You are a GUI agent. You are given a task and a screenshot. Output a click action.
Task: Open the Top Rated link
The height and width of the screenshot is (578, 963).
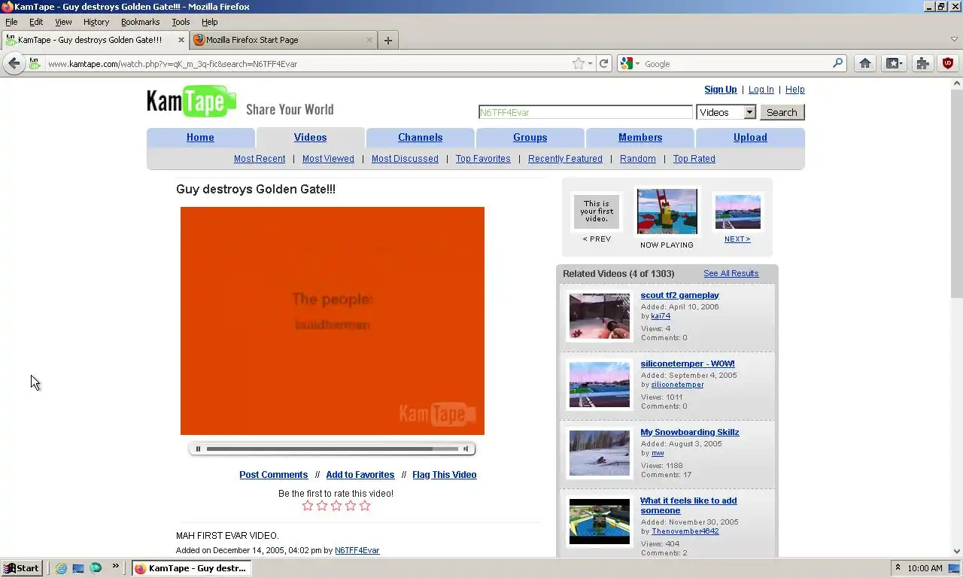click(x=694, y=159)
